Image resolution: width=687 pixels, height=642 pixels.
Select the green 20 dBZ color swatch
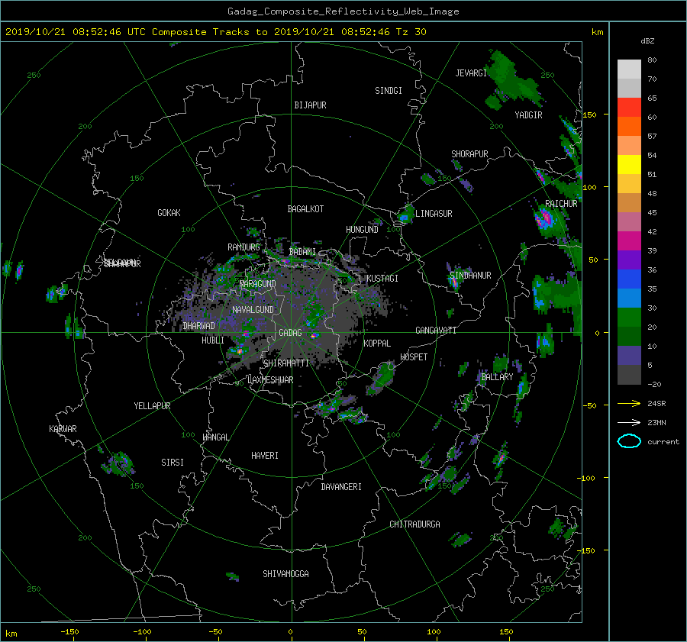[x=629, y=318]
